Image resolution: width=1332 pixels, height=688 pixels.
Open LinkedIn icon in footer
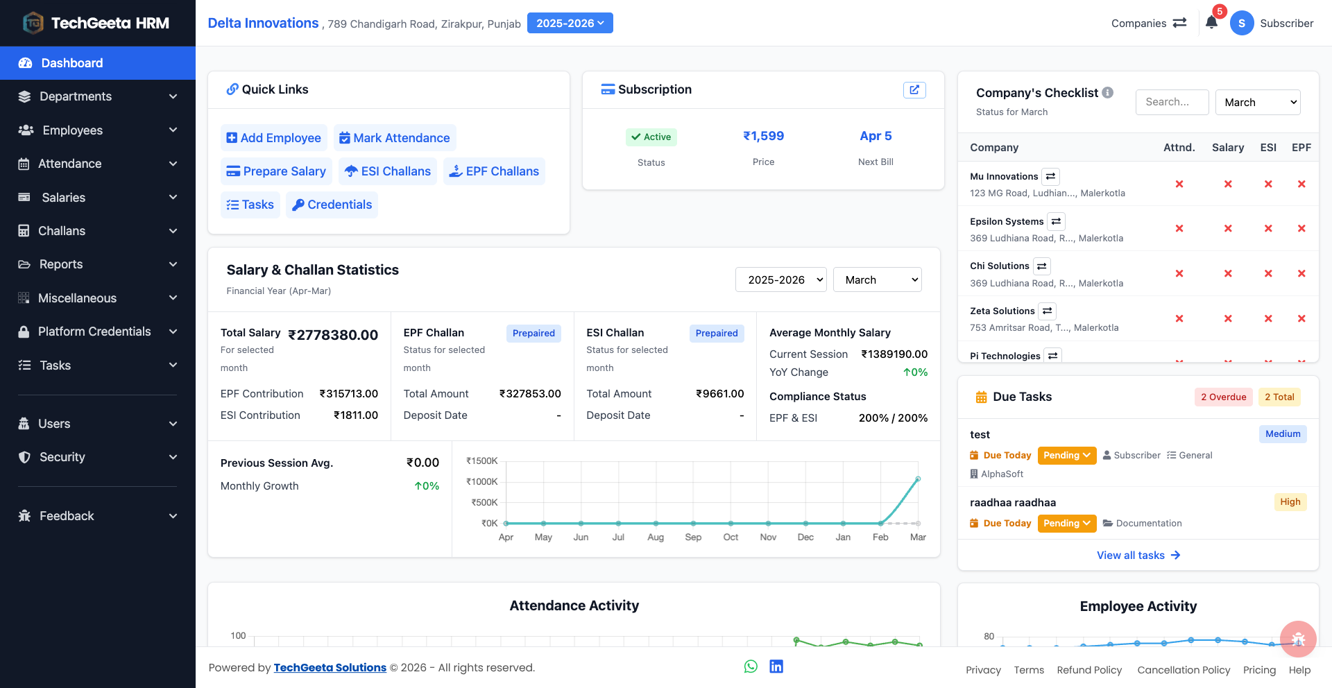[776, 666]
